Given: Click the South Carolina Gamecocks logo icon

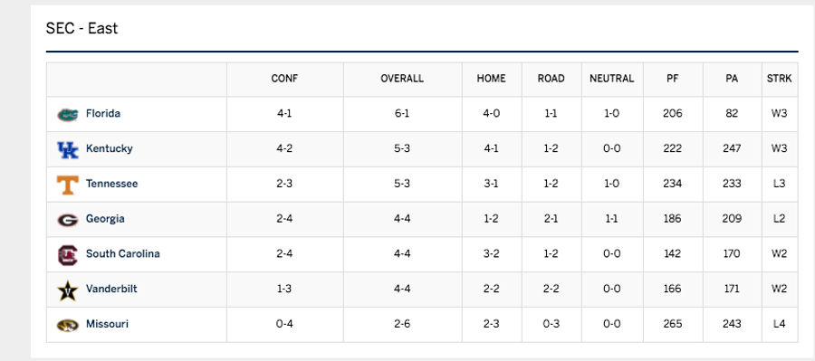Looking at the screenshot, I should coord(68,255).
